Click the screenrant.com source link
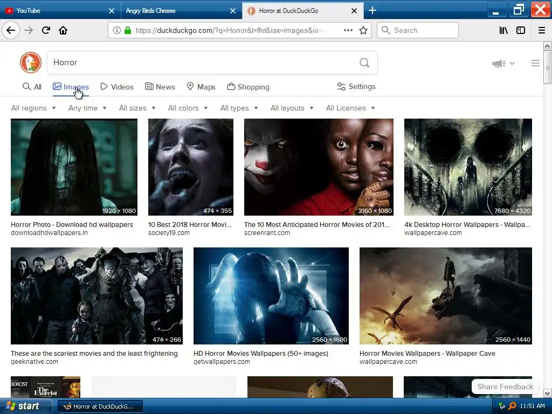Image resolution: width=552 pixels, height=414 pixels. click(x=267, y=233)
